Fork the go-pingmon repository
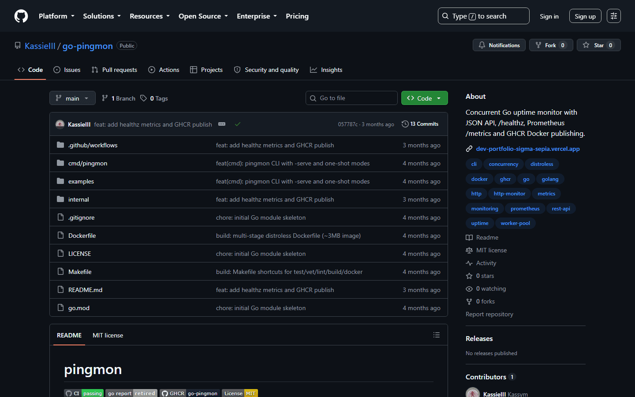Image resolution: width=635 pixels, height=397 pixels. [x=551, y=45]
